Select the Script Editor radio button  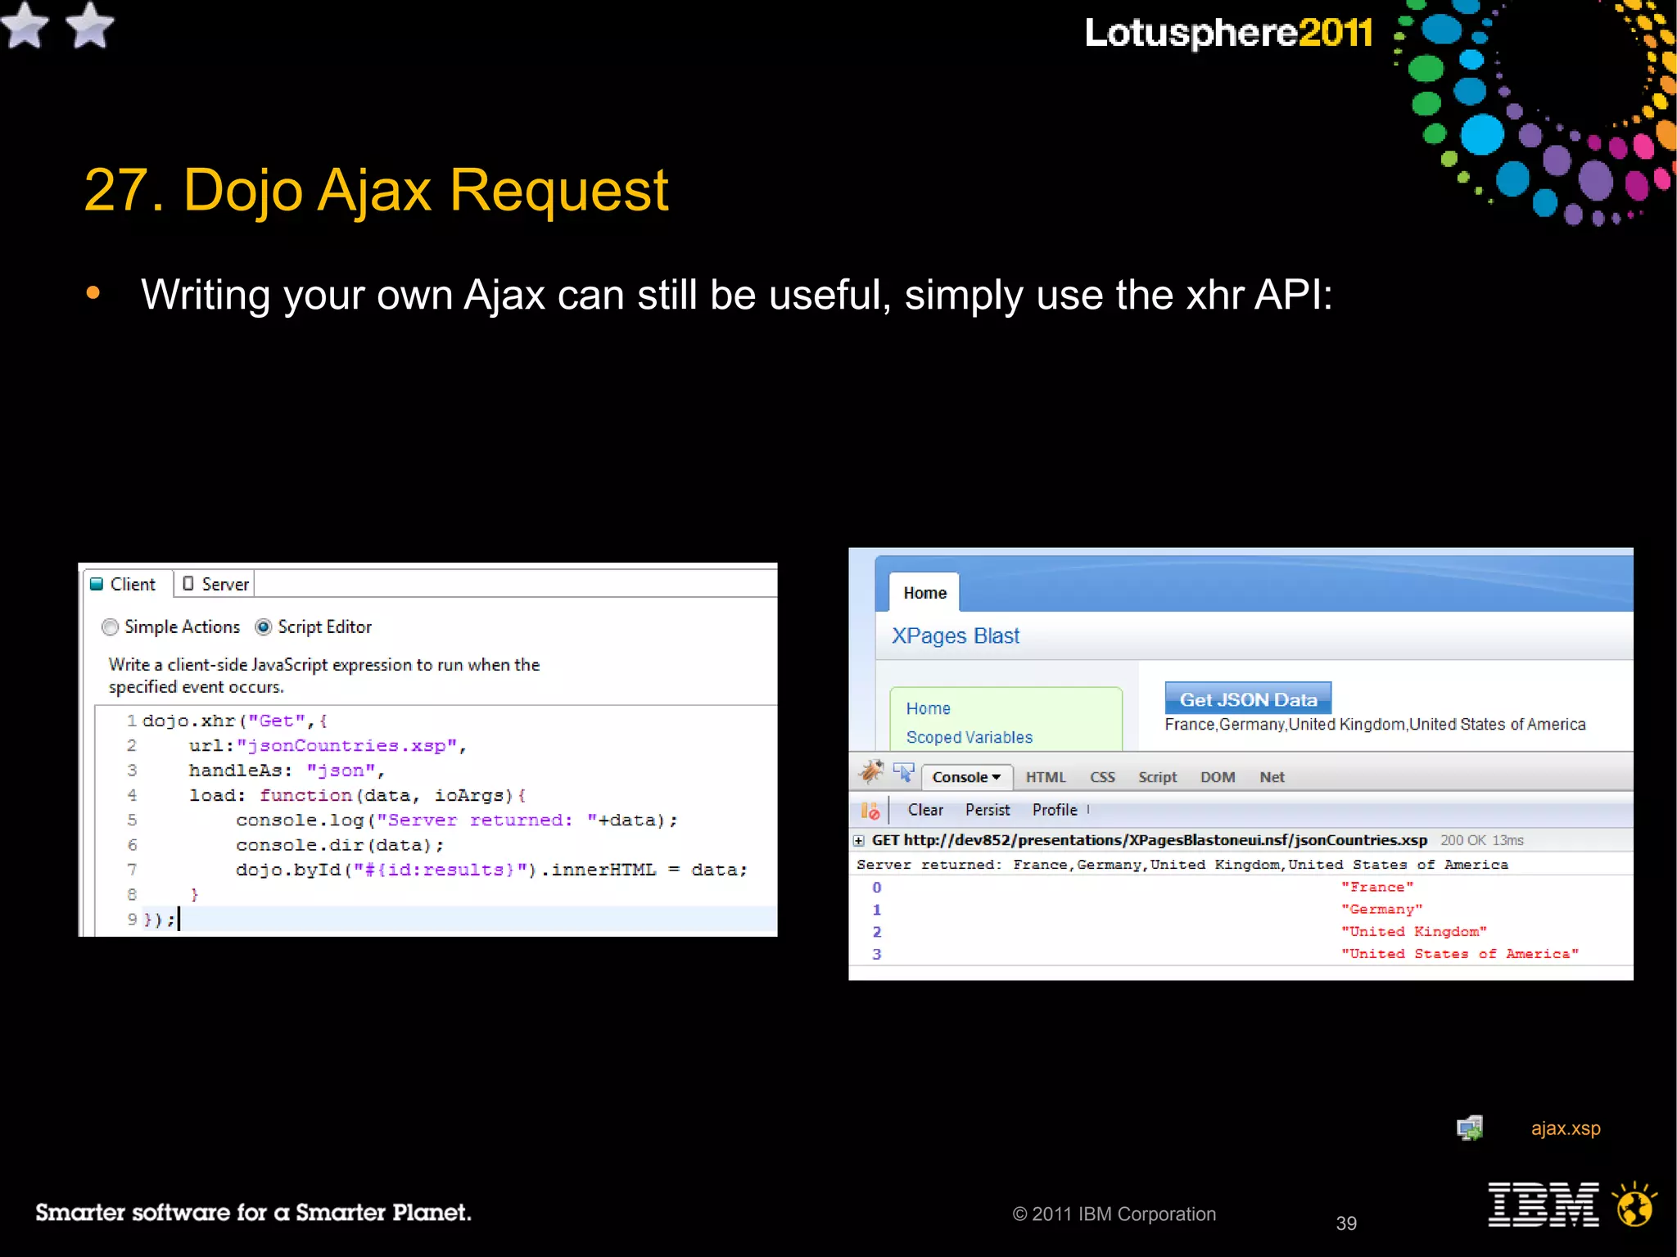(x=263, y=627)
